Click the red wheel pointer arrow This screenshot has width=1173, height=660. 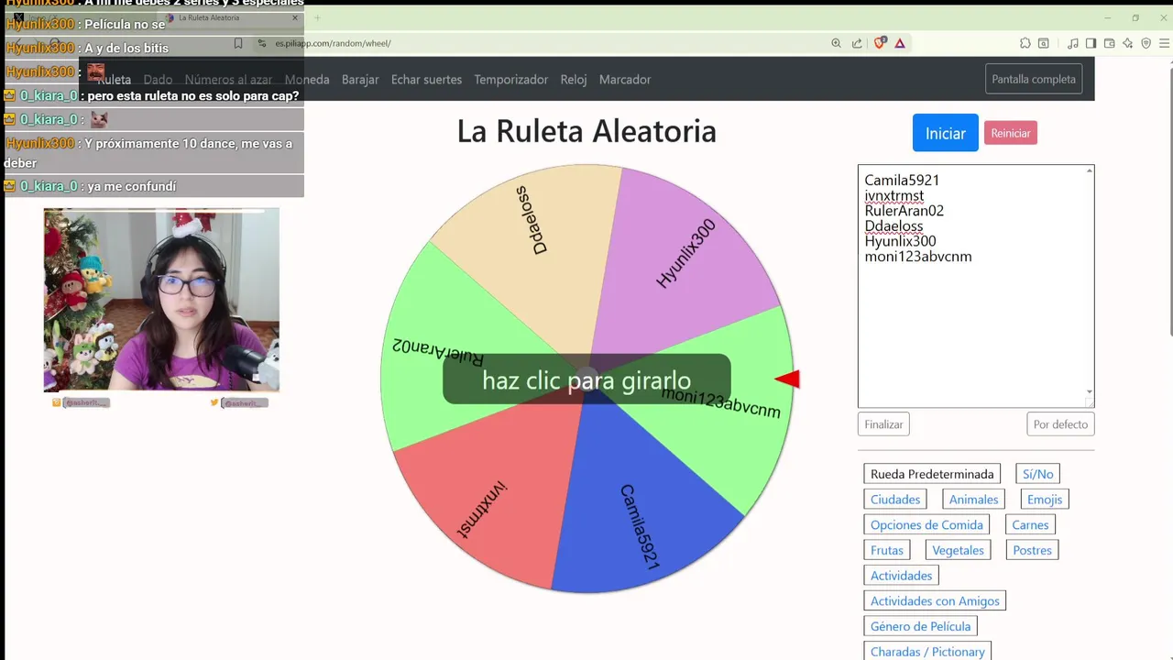point(787,379)
